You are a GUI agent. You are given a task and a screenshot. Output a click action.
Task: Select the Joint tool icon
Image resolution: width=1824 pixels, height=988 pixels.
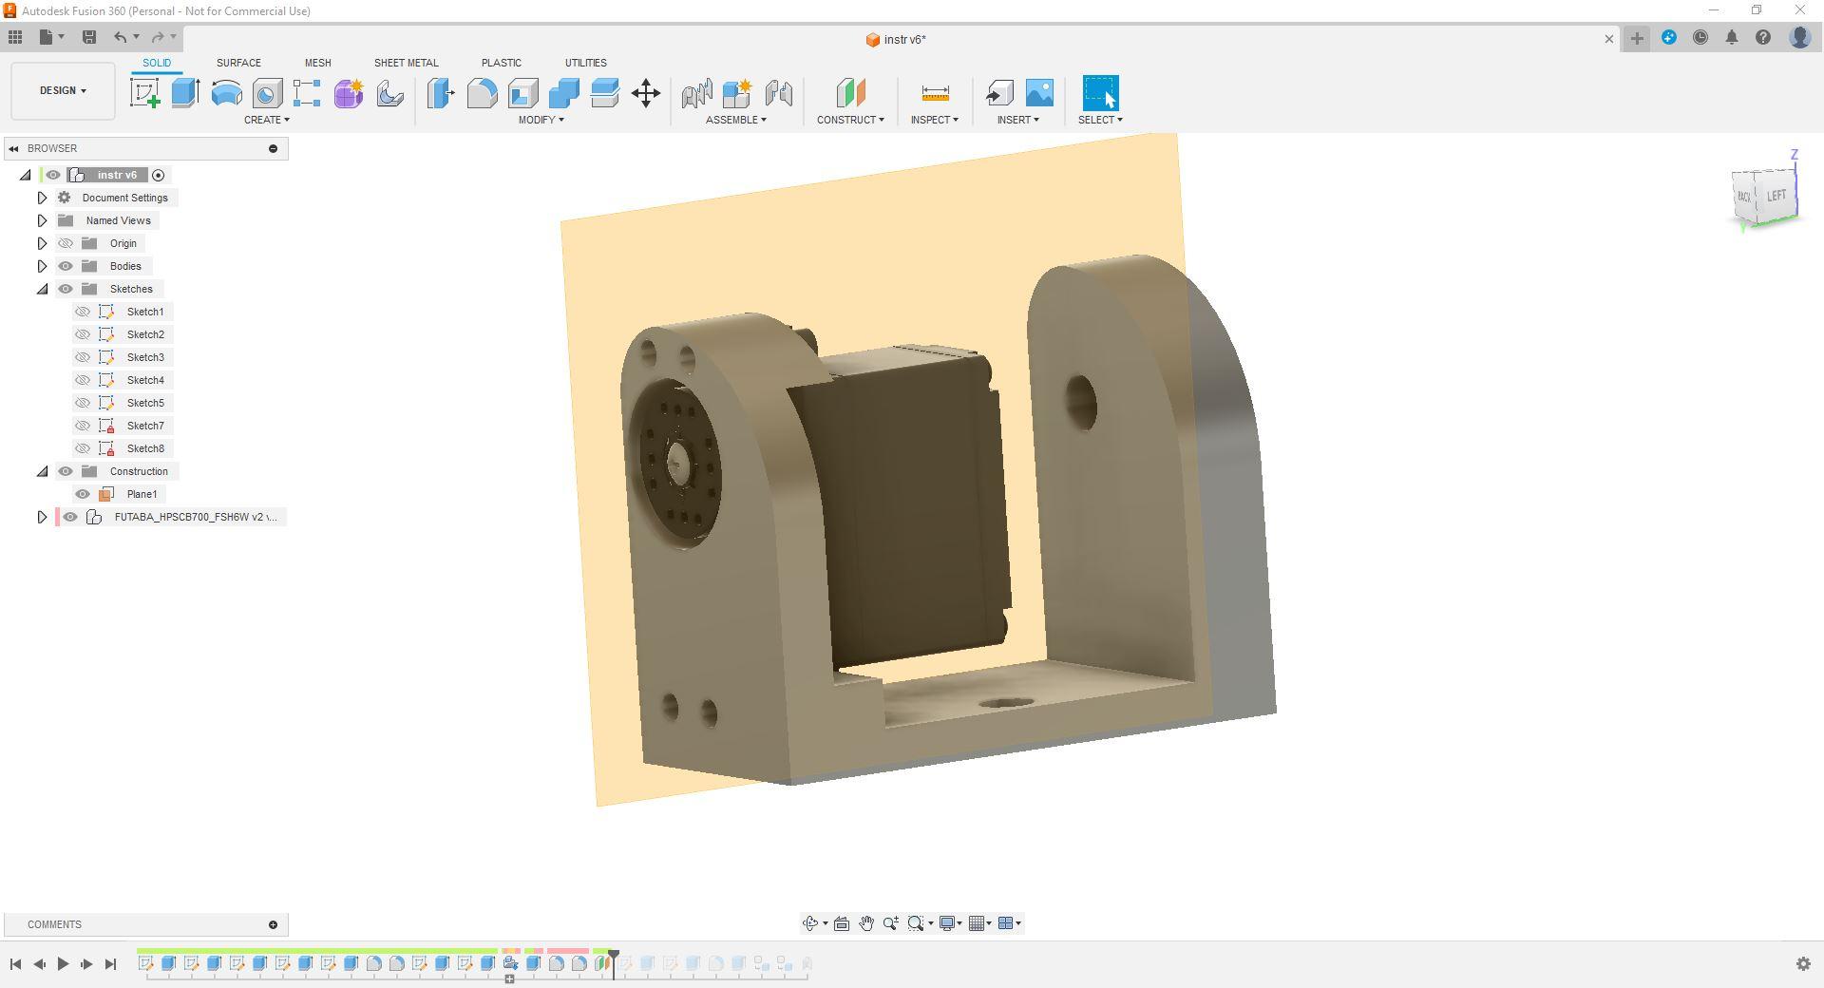pyautogui.click(x=778, y=93)
